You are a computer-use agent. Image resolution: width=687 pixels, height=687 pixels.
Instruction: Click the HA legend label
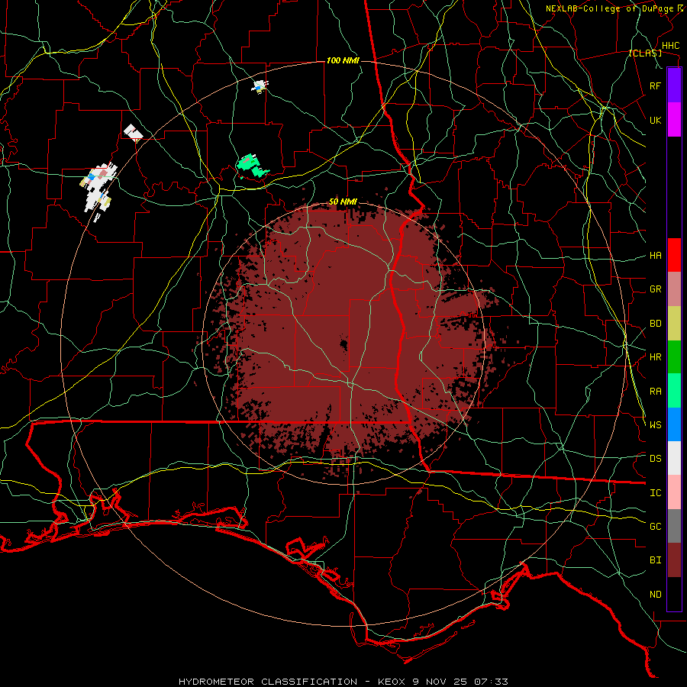655,256
